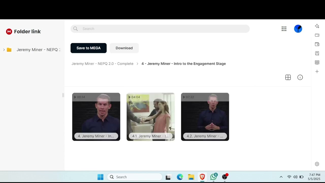Open Microsoft Edge from the taskbar
Screen dimensions: 325x183
(180, 177)
